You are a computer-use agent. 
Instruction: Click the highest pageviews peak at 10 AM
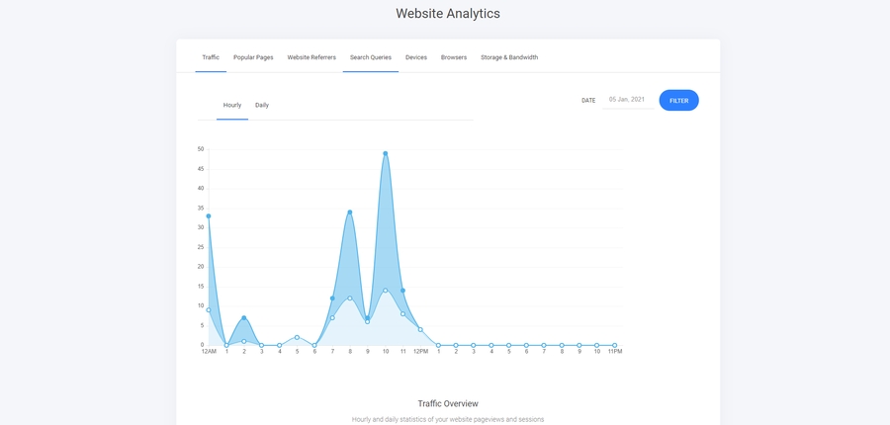386,153
